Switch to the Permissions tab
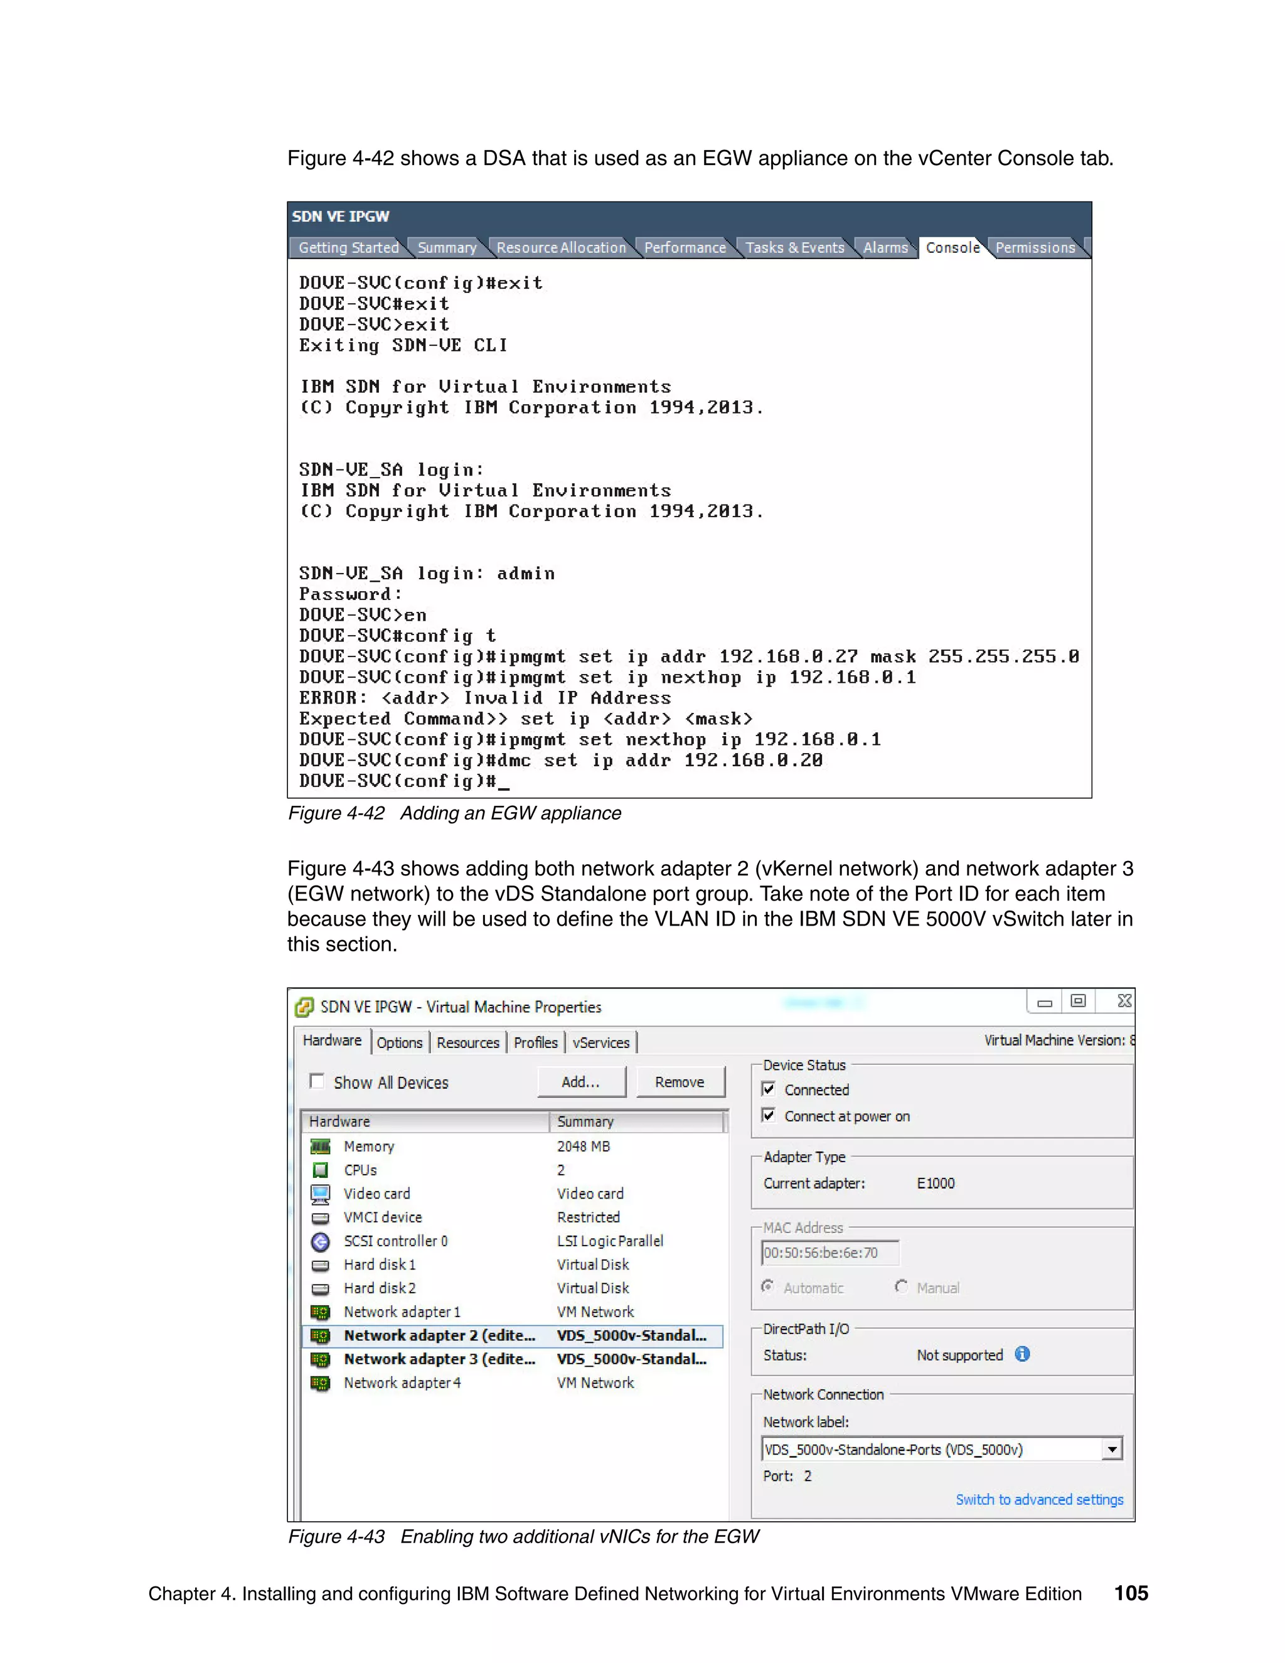This screenshot has width=1285, height=1663. 1035,247
